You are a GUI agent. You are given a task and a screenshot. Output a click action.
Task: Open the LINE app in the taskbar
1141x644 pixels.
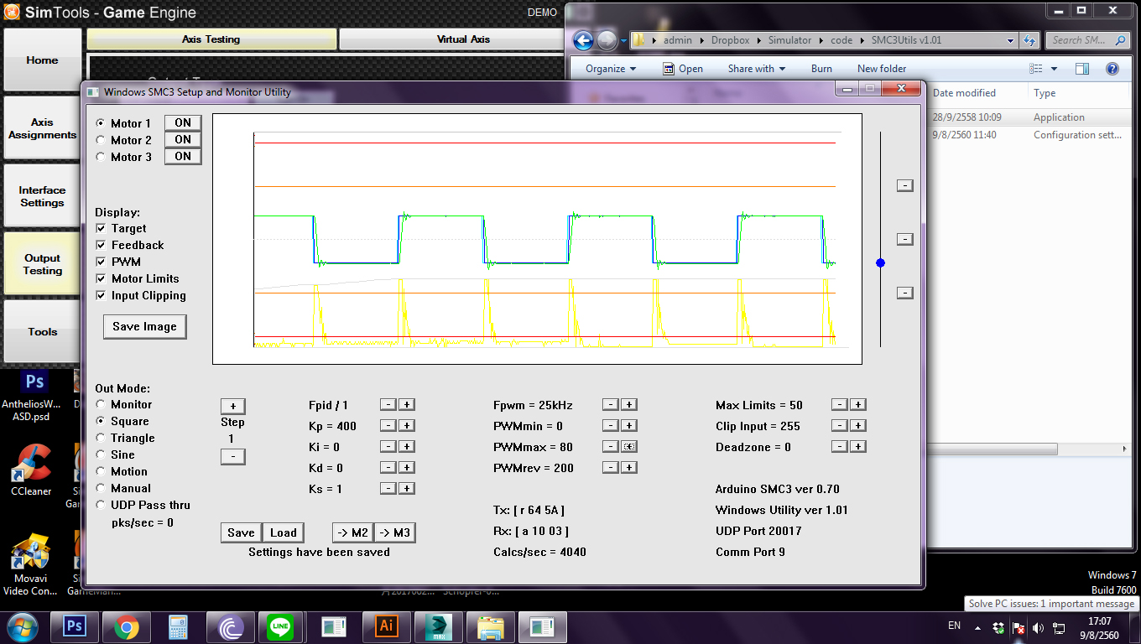(279, 626)
